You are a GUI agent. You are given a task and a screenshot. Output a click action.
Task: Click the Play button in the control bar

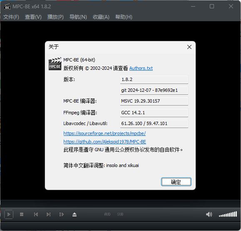click(9, 214)
